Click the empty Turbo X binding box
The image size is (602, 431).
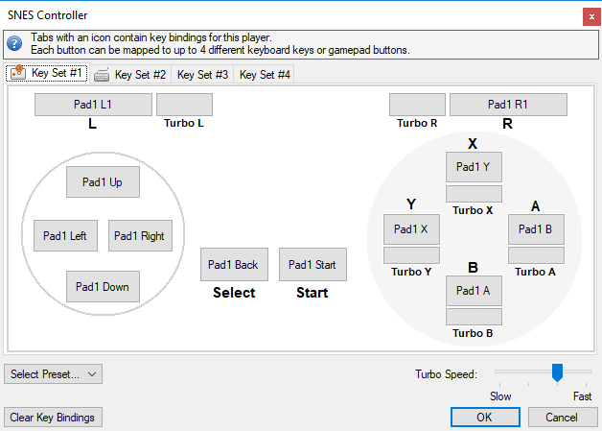pyautogui.click(x=474, y=194)
